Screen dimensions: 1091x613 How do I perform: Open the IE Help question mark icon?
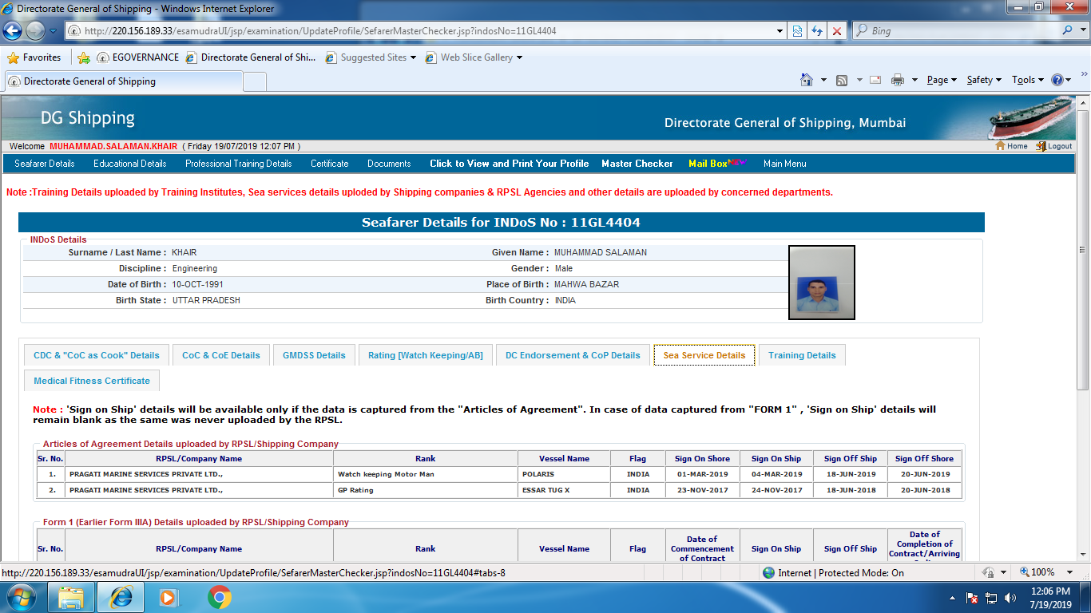click(1057, 80)
